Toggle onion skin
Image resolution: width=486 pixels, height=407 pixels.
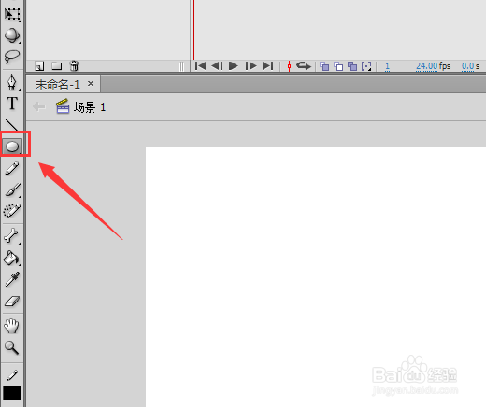[324, 66]
